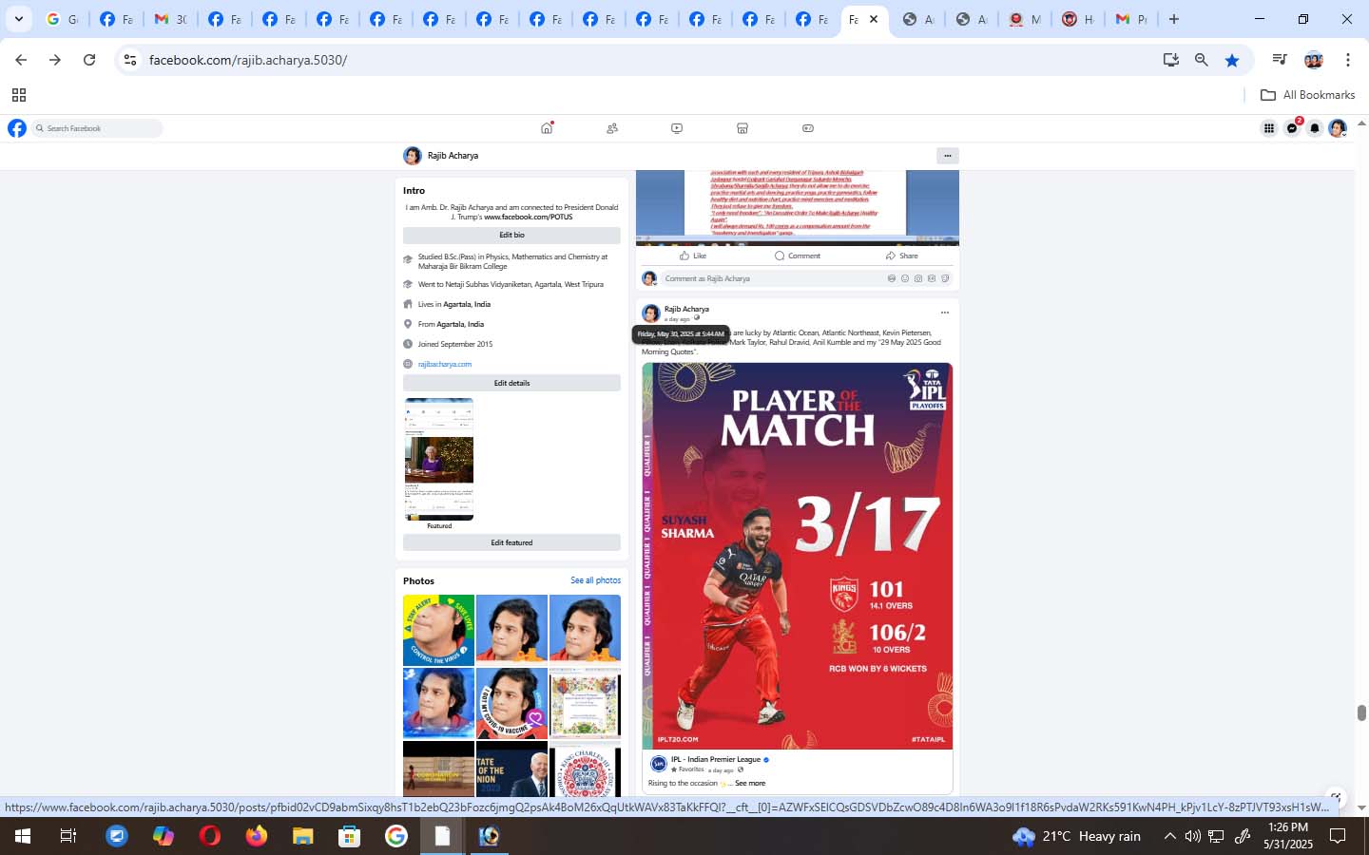Click the browser forward arrow
Image resolution: width=1369 pixels, height=855 pixels.
[55, 60]
